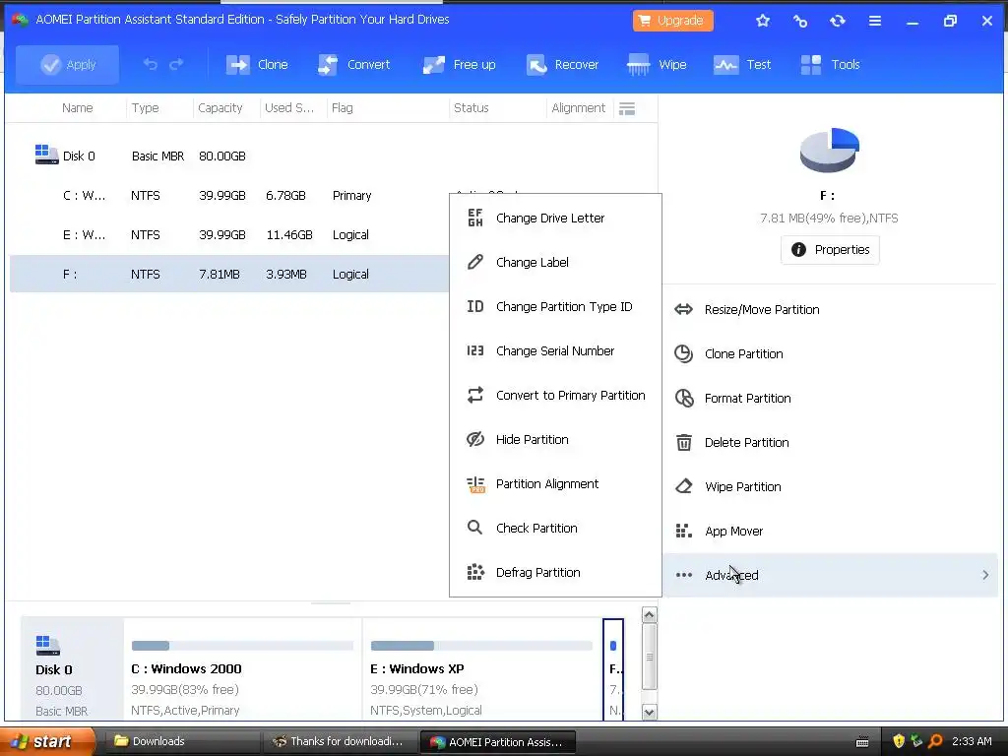Click the refresh icon in title bar
The image size is (1008, 756).
coord(837,21)
